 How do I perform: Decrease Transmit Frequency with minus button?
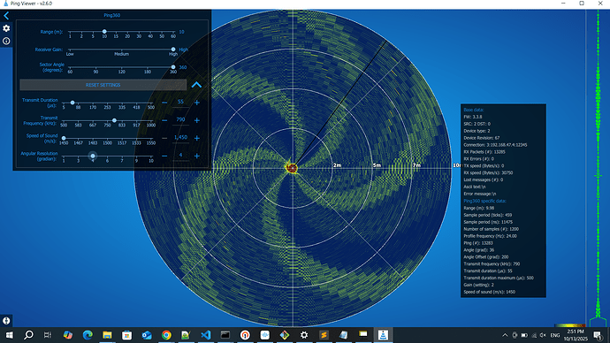pos(164,120)
